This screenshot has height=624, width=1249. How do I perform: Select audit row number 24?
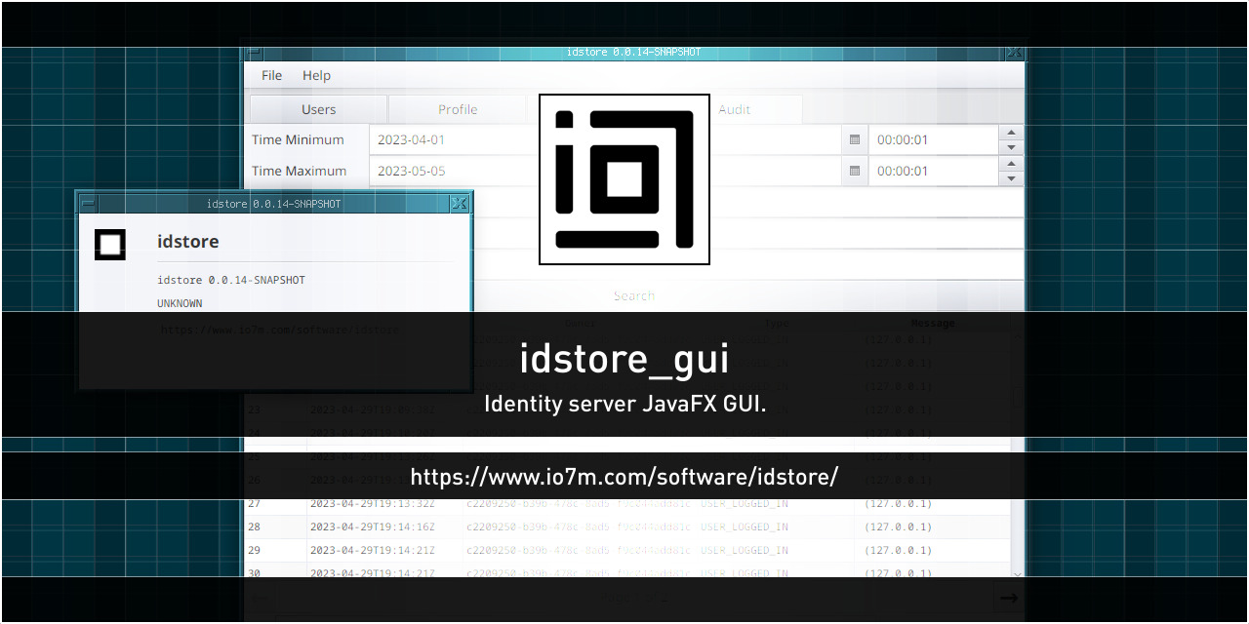[x=255, y=433]
